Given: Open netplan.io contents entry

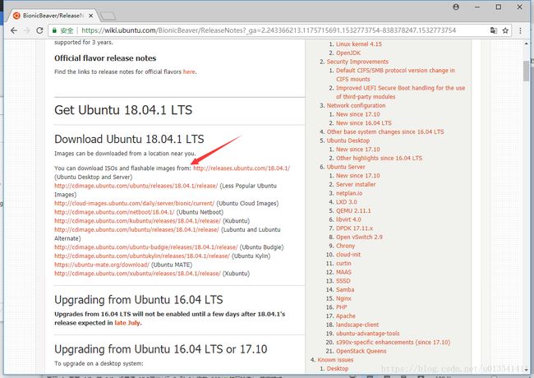Looking at the screenshot, I should click(348, 193).
